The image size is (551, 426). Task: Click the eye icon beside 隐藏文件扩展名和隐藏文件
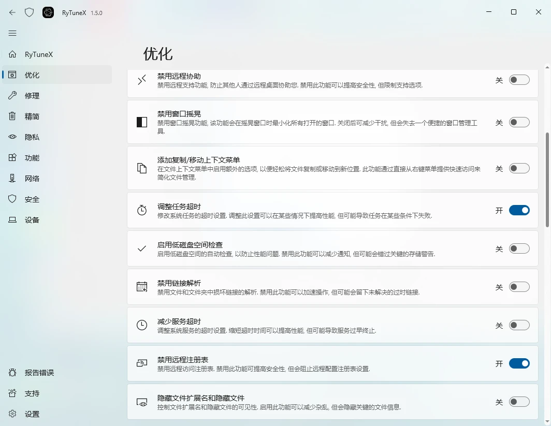click(x=142, y=402)
